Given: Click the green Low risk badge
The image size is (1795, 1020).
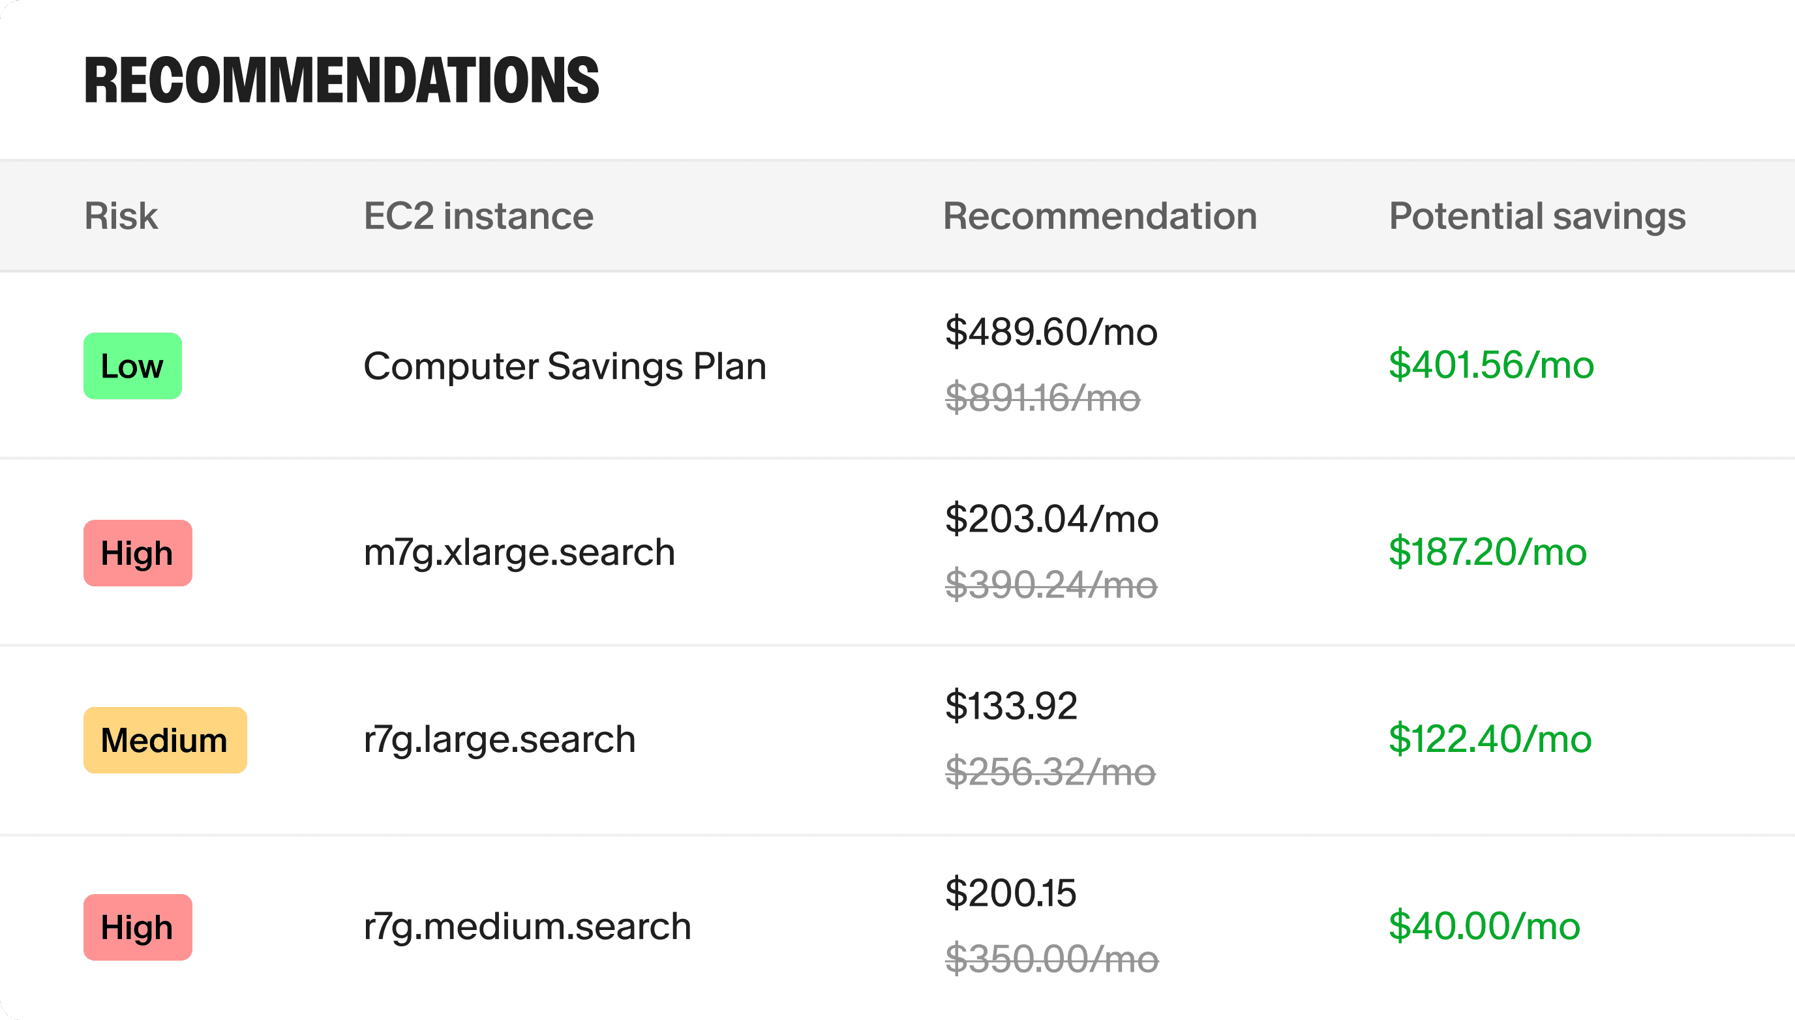Looking at the screenshot, I should point(132,366).
